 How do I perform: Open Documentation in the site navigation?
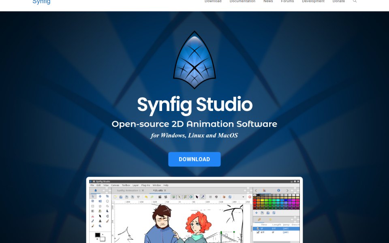point(242,1)
